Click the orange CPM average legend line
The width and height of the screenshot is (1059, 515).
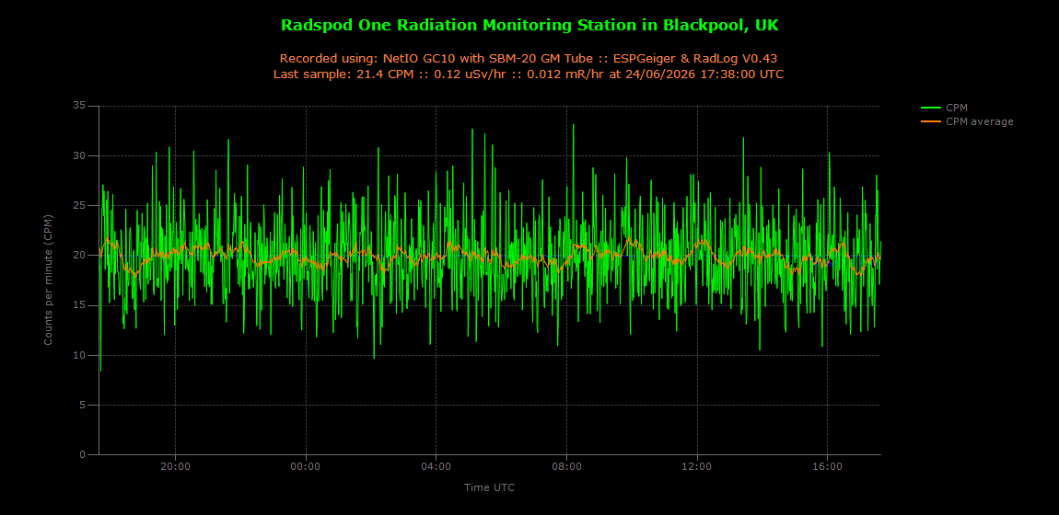931,122
